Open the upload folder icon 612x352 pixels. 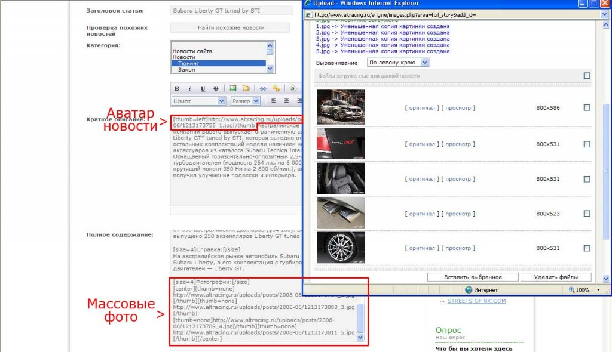(246, 88)
